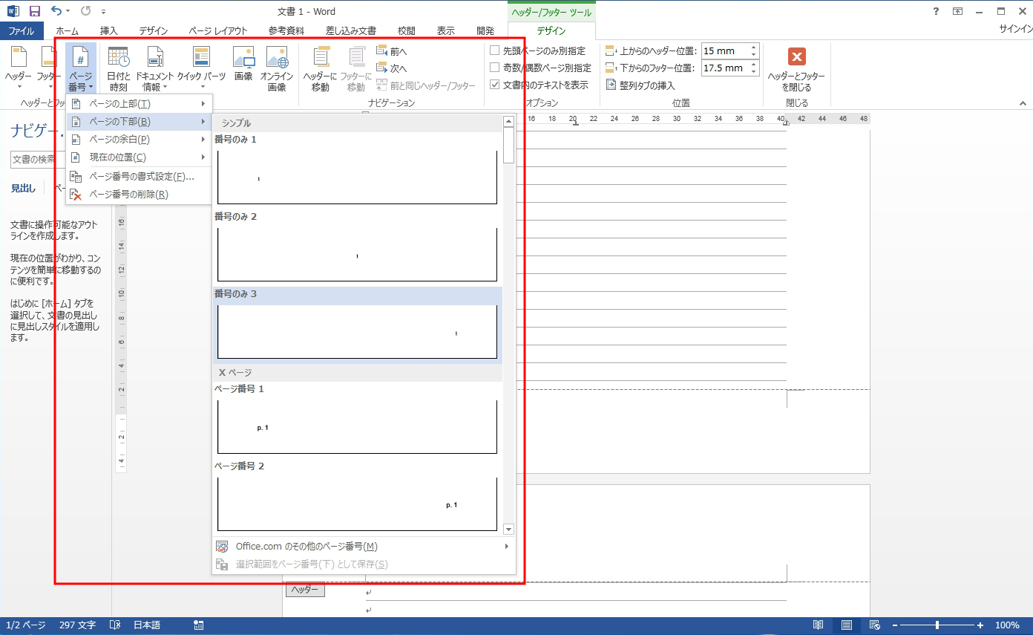The height and width of the screenshot is (635, 1033).
Task: Open the ヘッダー (Header) gallery button
Action: (x=18, y=68)
